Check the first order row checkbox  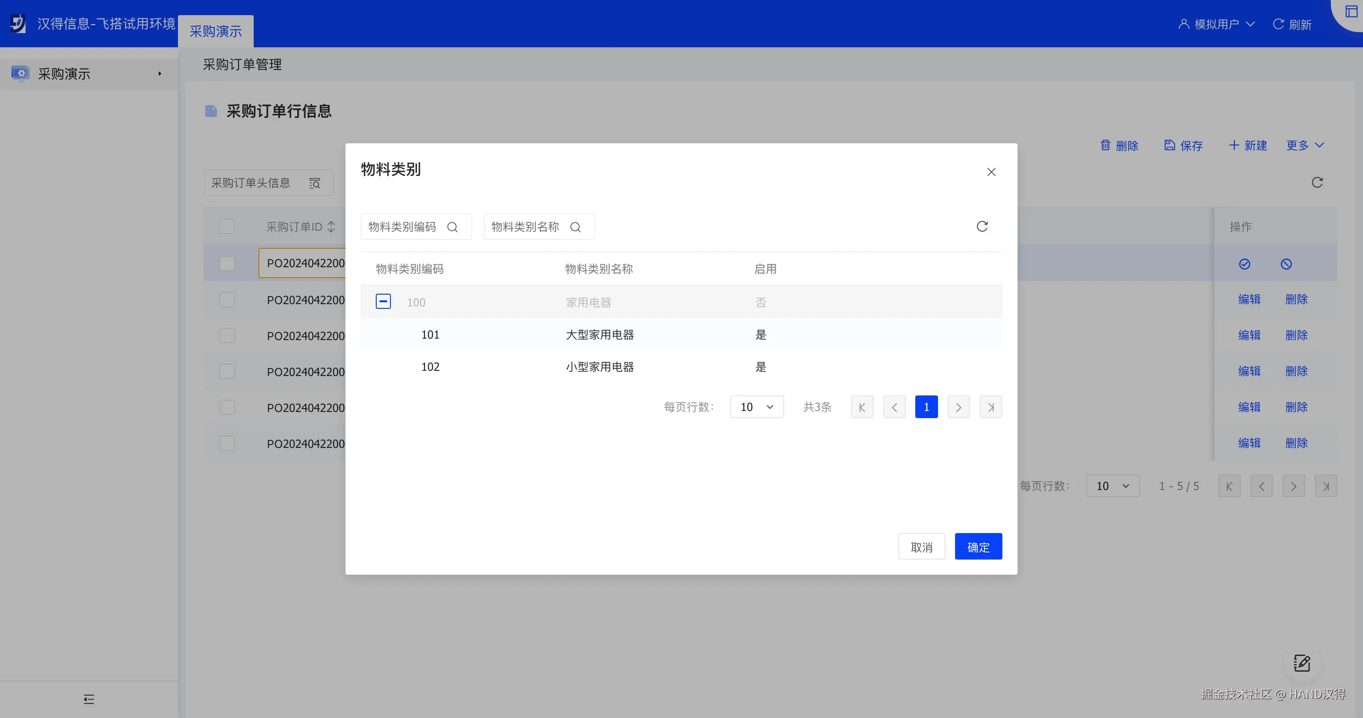(227, 263)
